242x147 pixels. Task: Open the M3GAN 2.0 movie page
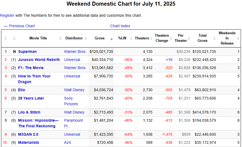(28, 134)
